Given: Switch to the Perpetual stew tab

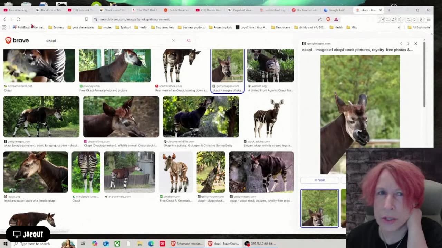Looking at the screenshot, I should click(x=240, y=10).
